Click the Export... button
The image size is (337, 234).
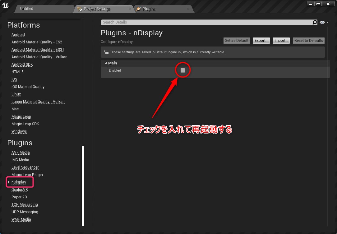coord(261,41)
